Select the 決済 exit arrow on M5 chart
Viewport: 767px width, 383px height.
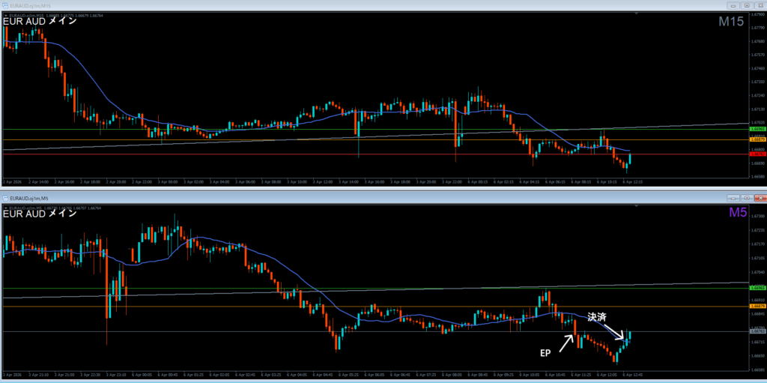tap(614, 332)
